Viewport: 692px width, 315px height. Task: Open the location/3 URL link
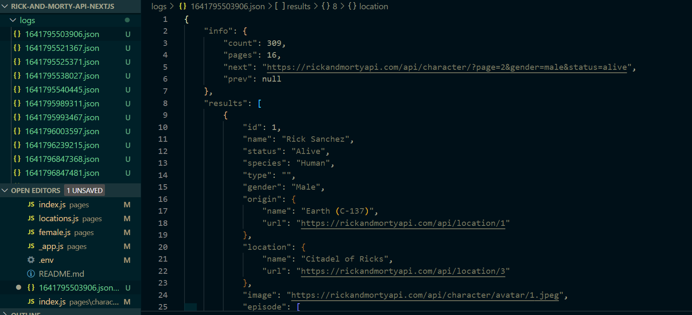(403, 271)
